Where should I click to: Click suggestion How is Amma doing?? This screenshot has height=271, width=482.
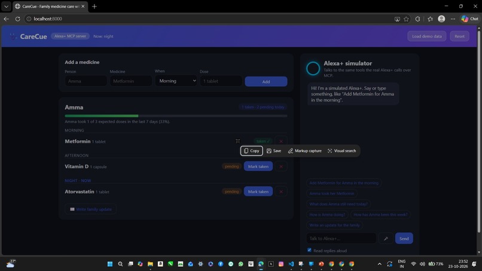[x=327, y=215]
